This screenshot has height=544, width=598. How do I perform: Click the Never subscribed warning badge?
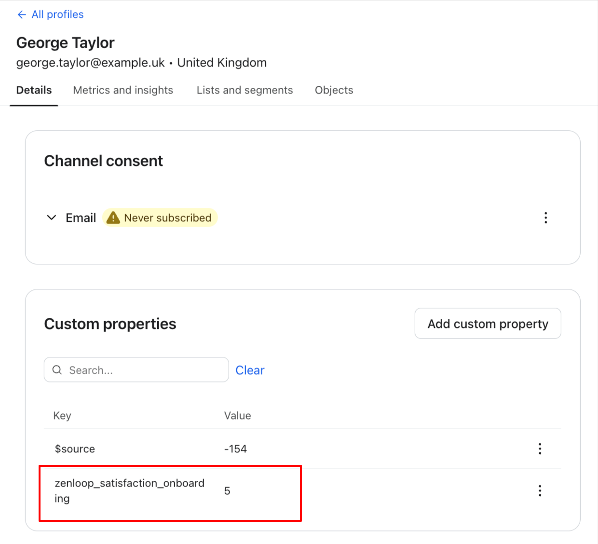click(x=160, y=218)
